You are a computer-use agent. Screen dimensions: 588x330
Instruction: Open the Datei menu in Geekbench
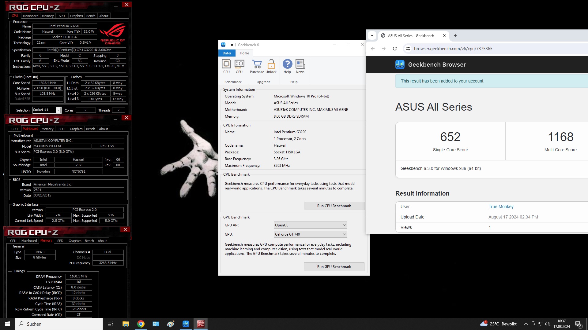click(227, 53)
